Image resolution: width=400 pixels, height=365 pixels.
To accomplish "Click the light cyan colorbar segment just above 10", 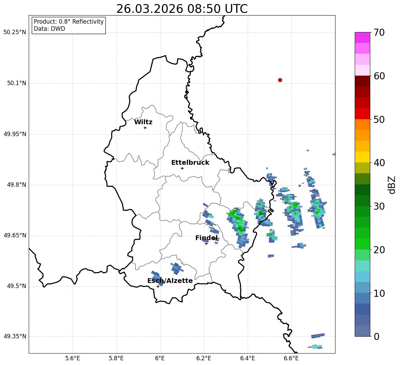I will (x=362, y=288).
